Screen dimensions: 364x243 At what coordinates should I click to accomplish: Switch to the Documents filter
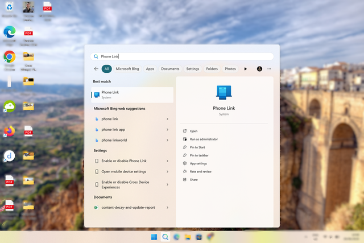(x=170, y=69)
